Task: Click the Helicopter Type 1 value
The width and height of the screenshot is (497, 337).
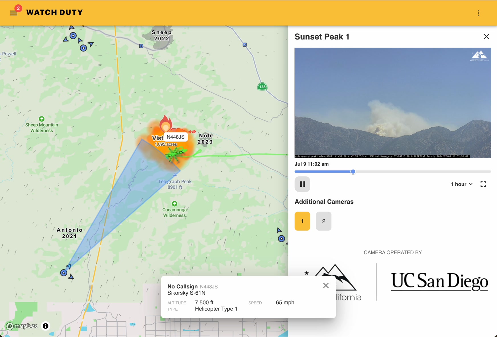Action: coord(216,309)
